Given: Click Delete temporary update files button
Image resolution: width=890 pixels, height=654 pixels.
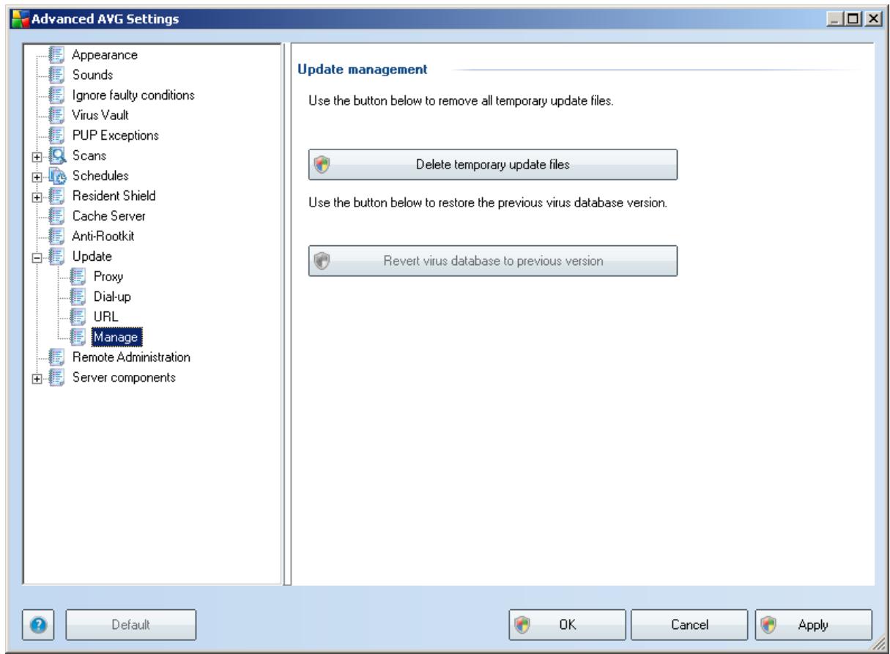Looking at the screenshot, I should [492, 165].
